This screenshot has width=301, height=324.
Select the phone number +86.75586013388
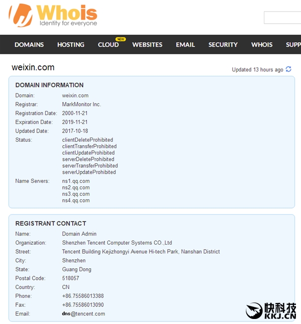coord(83,296)
